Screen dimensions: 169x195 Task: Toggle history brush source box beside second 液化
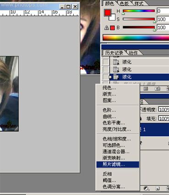click(105, 69)
